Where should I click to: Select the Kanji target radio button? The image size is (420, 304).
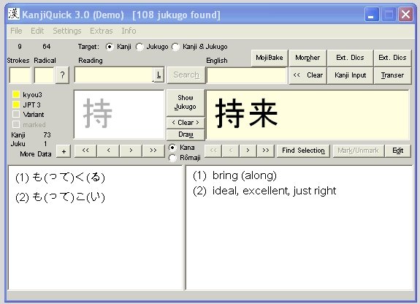point(110,47)
